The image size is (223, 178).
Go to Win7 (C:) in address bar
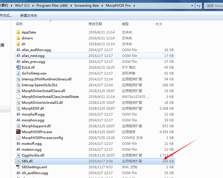22,6
